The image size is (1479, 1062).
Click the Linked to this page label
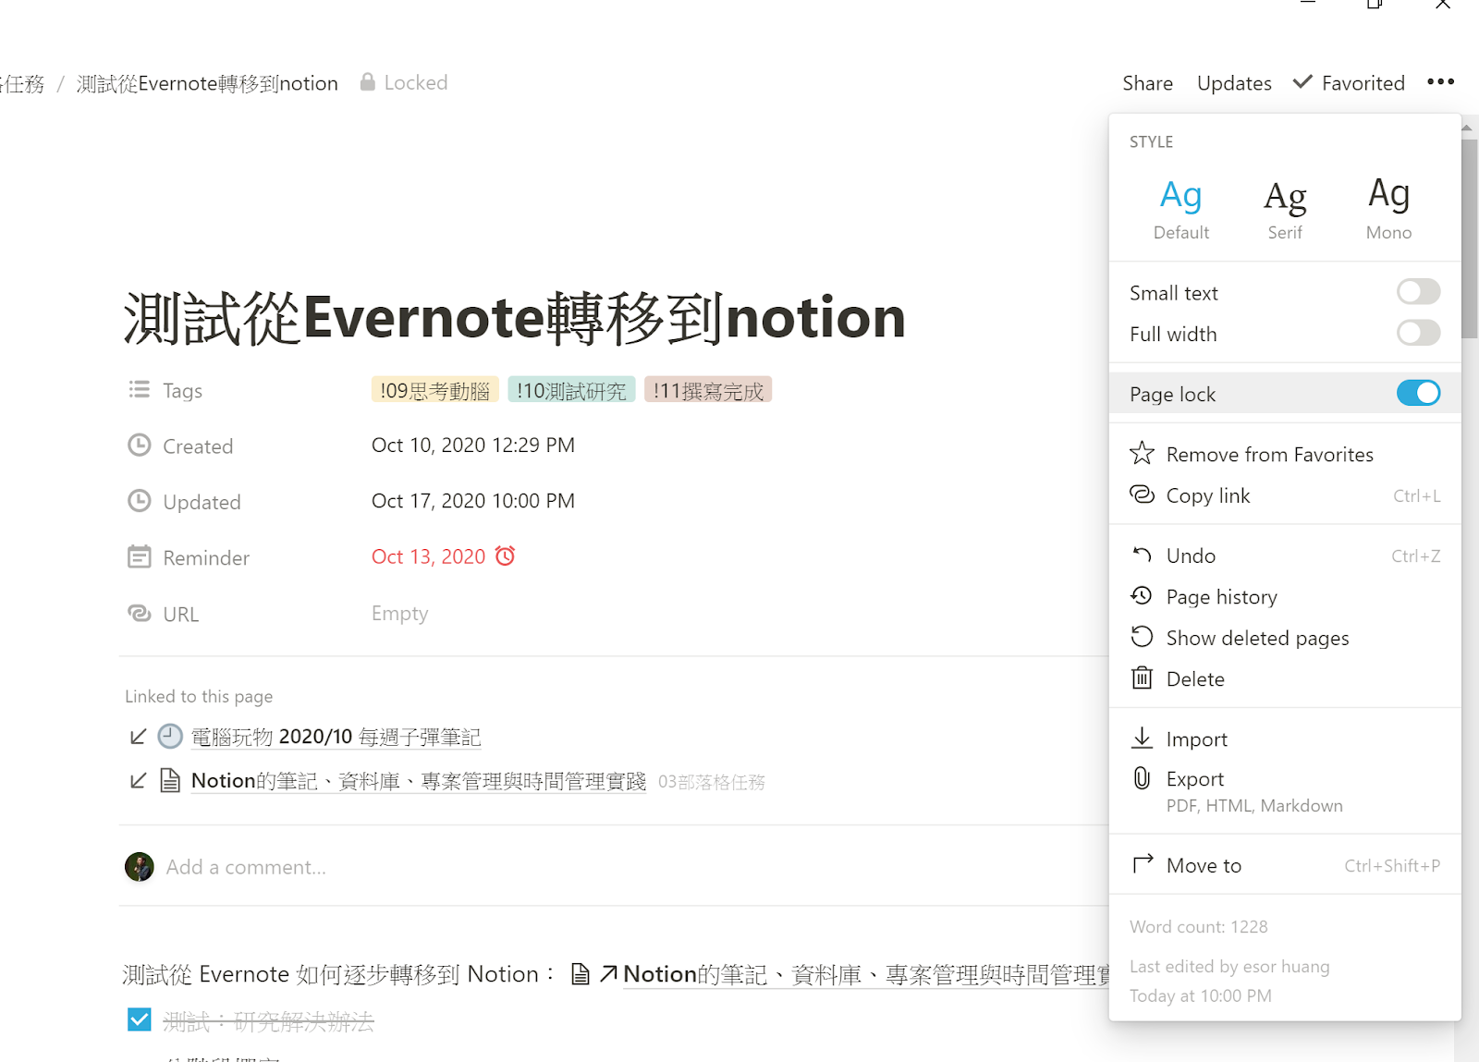click(199, 696)
